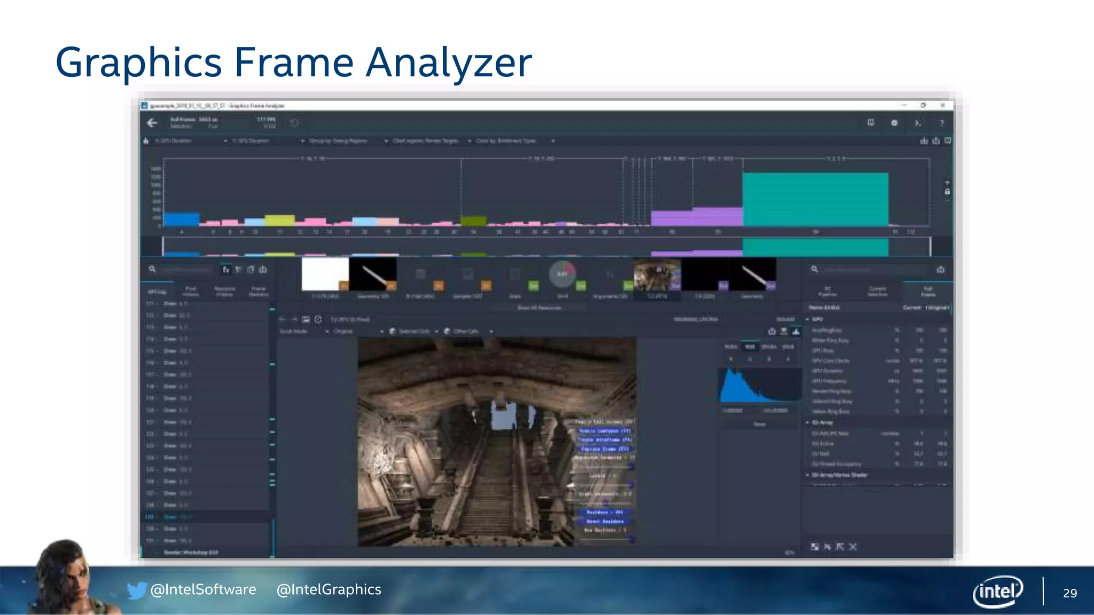Click the tree view icon next to fx
1094x615 pixels.
[238, 270]
